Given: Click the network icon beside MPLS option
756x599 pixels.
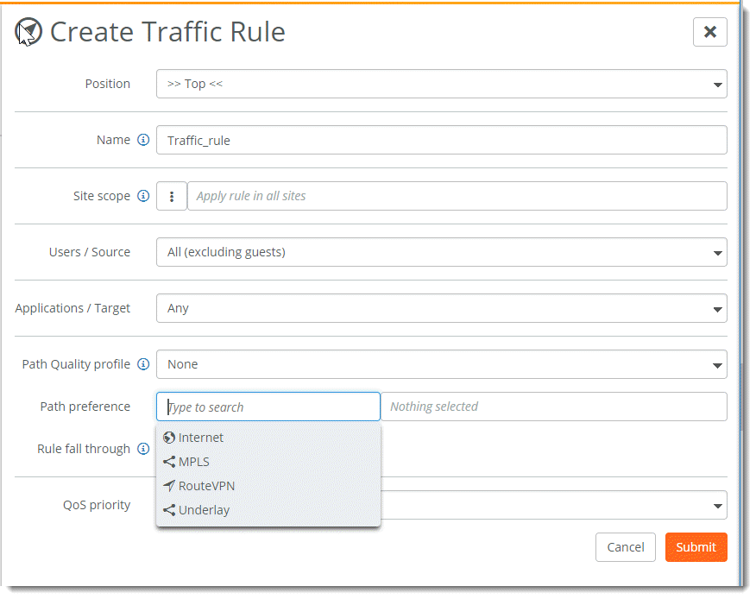Looking at the screenshot, I should tap(169, 461).
